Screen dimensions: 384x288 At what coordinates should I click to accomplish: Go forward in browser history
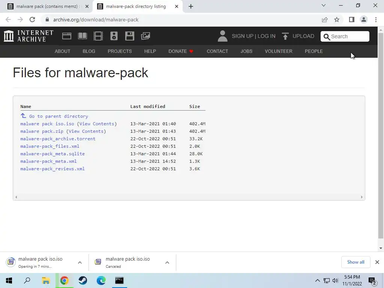[x=20, y=19]
